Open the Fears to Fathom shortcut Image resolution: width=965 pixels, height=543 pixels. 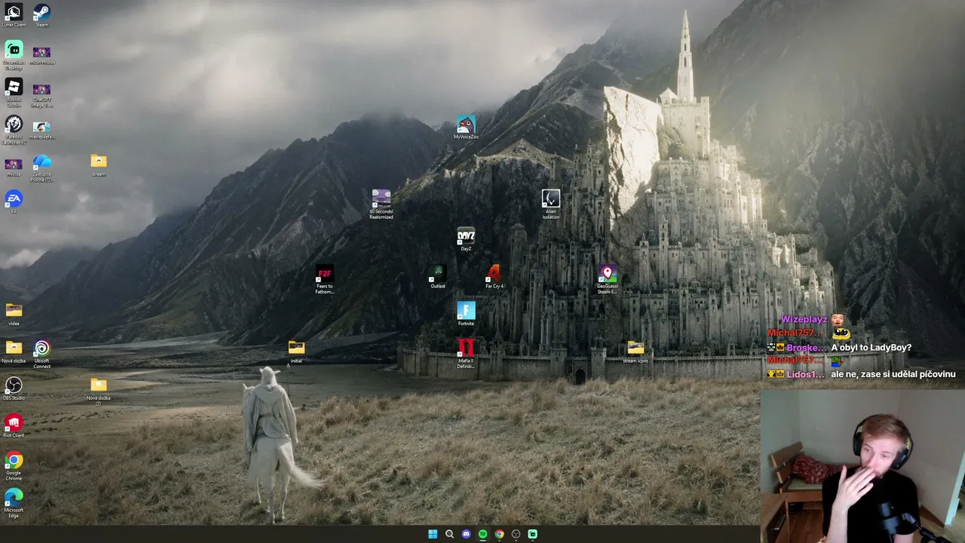324,280
